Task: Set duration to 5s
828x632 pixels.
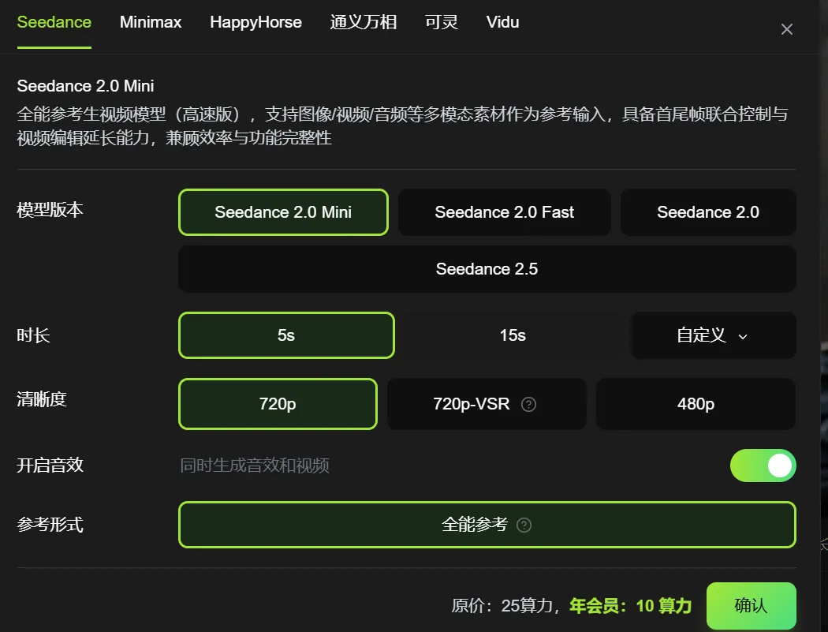Action: (x=287, y=335)
